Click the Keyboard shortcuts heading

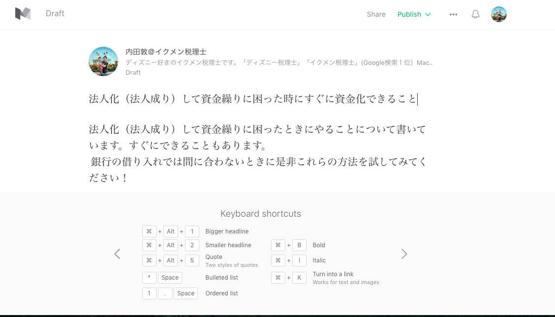(260, 214)
